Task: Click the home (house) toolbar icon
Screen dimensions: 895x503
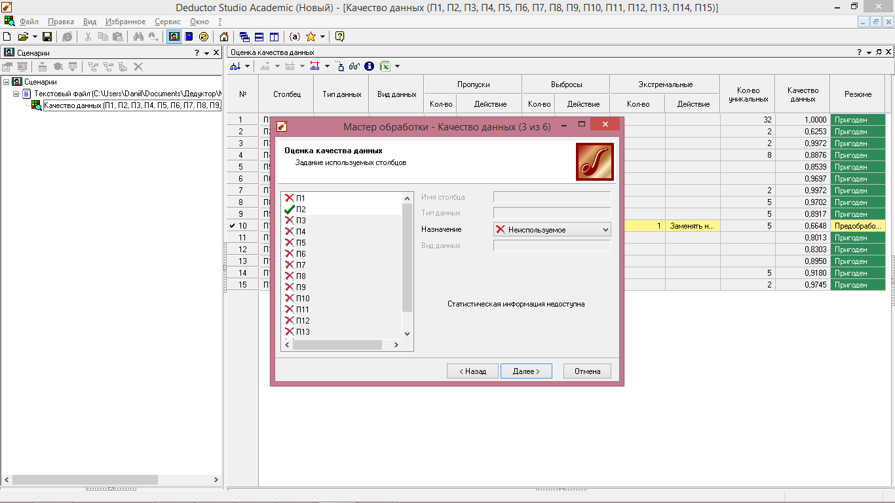Action: tap(224, 37)
